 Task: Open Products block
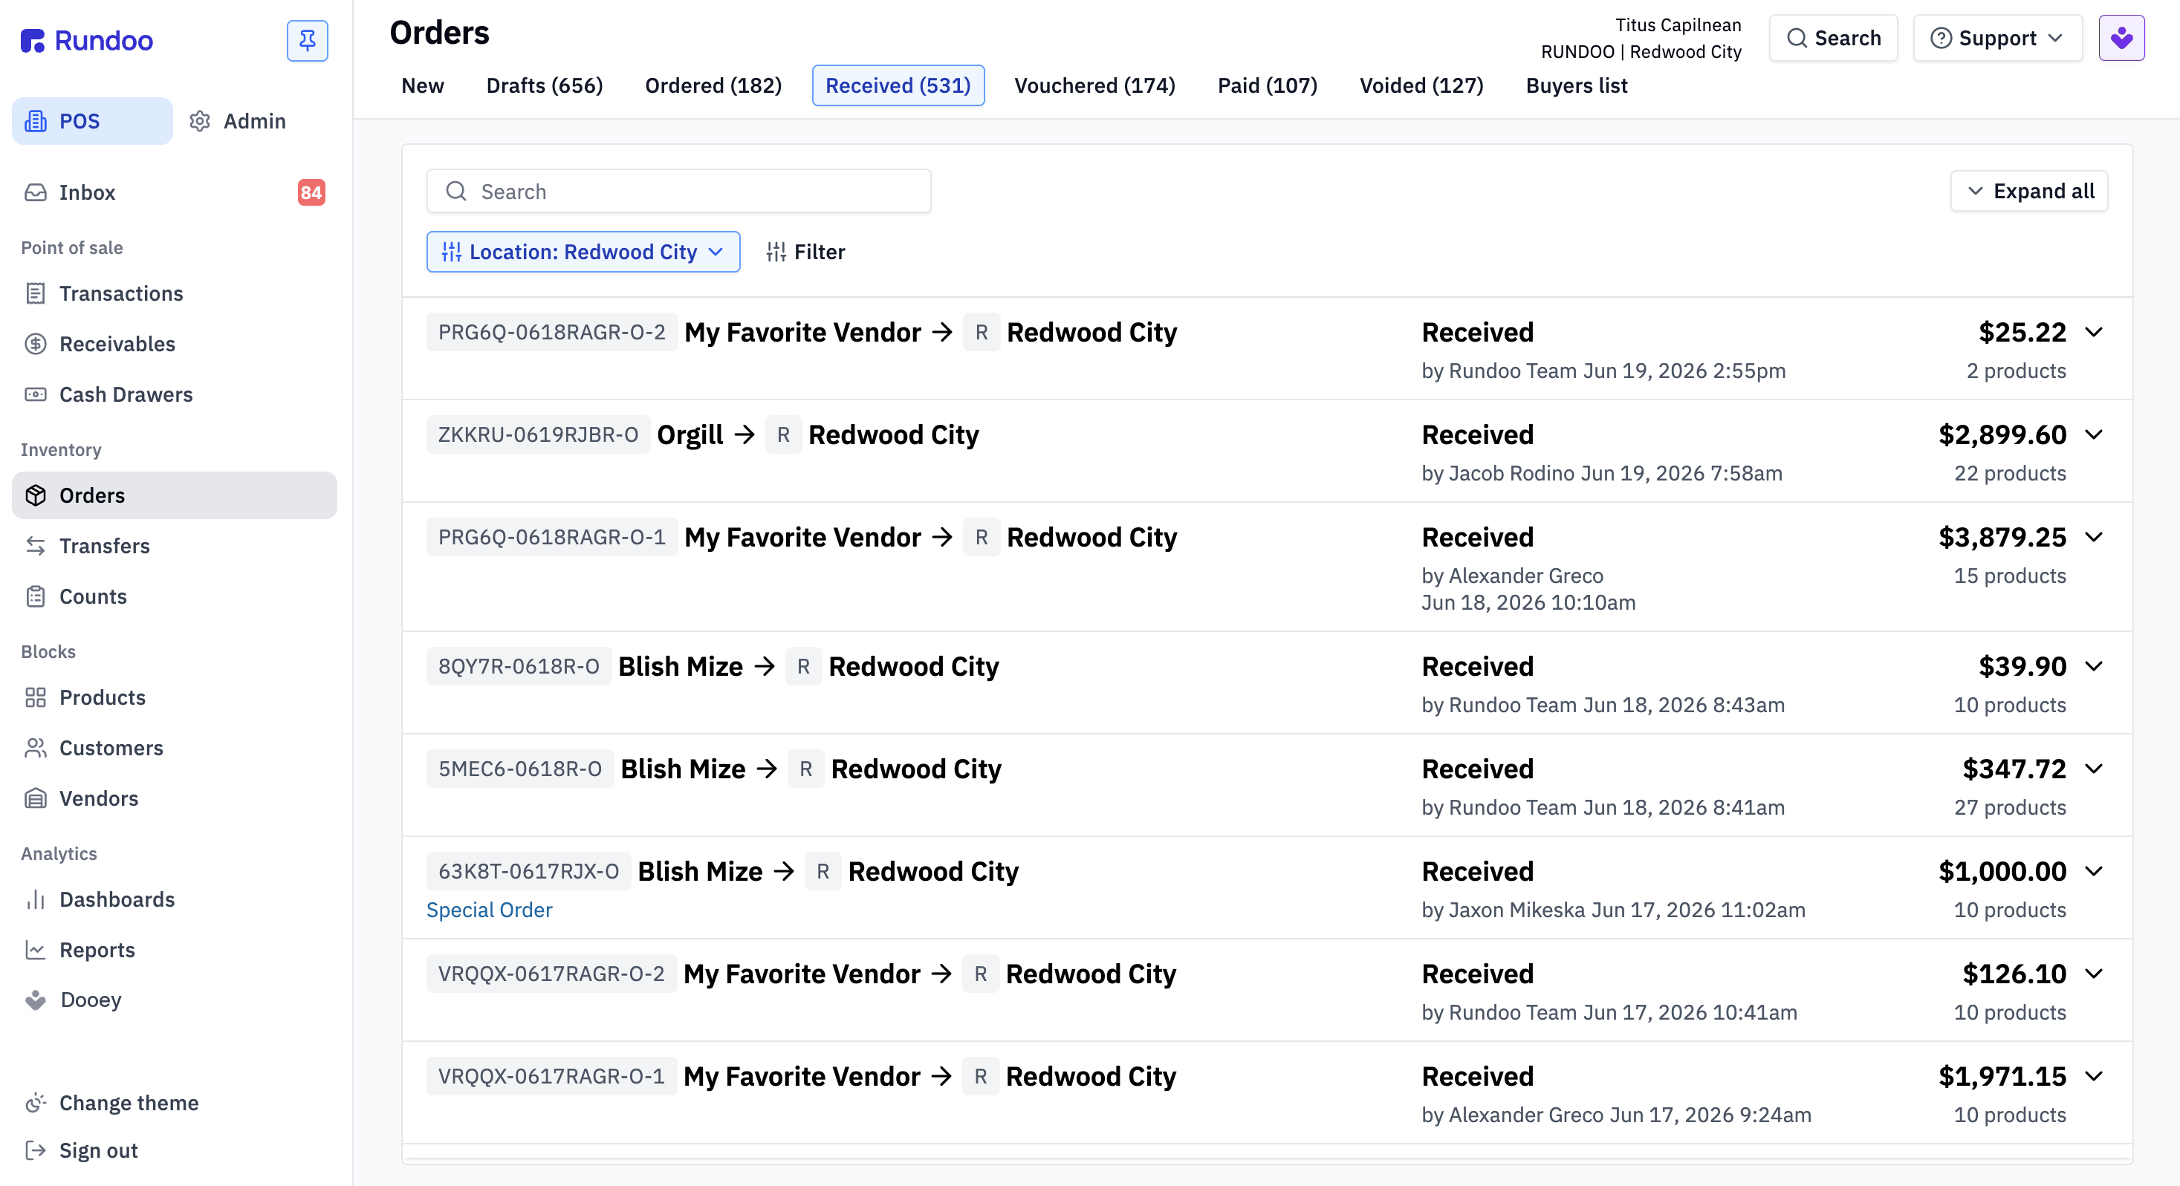175,697
